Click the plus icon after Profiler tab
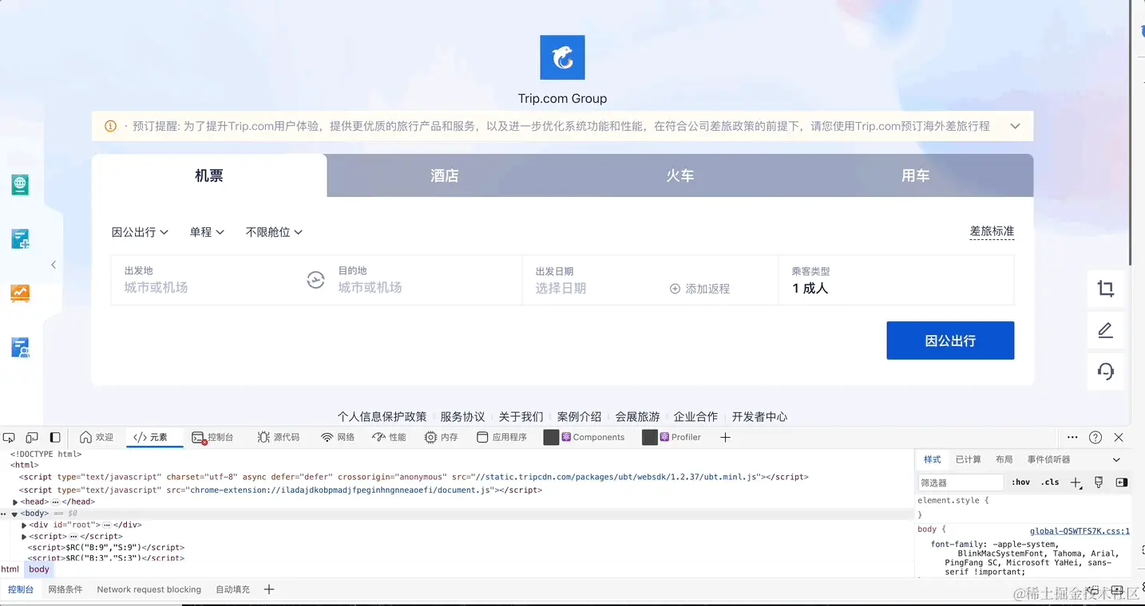This screenshot has height=606, width=1145. point(725,437)
